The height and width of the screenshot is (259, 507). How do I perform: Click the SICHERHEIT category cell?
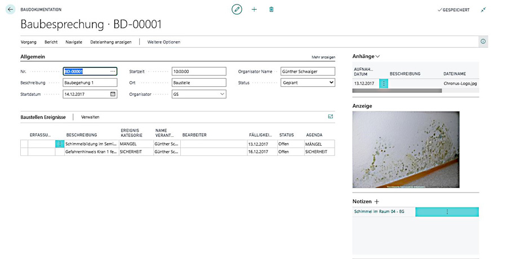point(136,151)
